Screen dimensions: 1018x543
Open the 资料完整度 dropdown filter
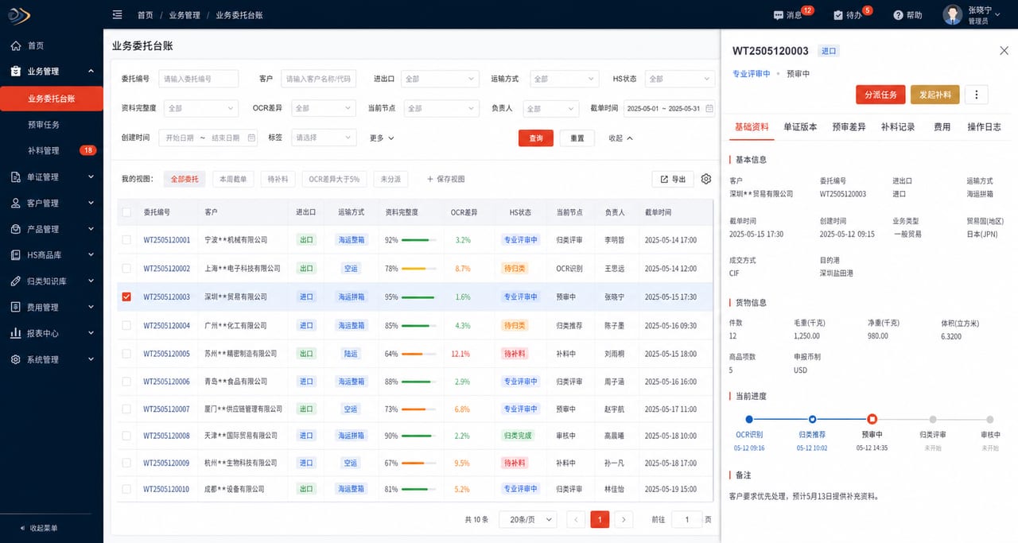coord(200,108)
